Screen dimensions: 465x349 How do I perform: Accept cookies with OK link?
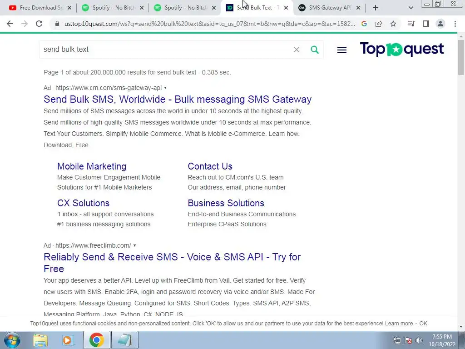click(423, 324)
